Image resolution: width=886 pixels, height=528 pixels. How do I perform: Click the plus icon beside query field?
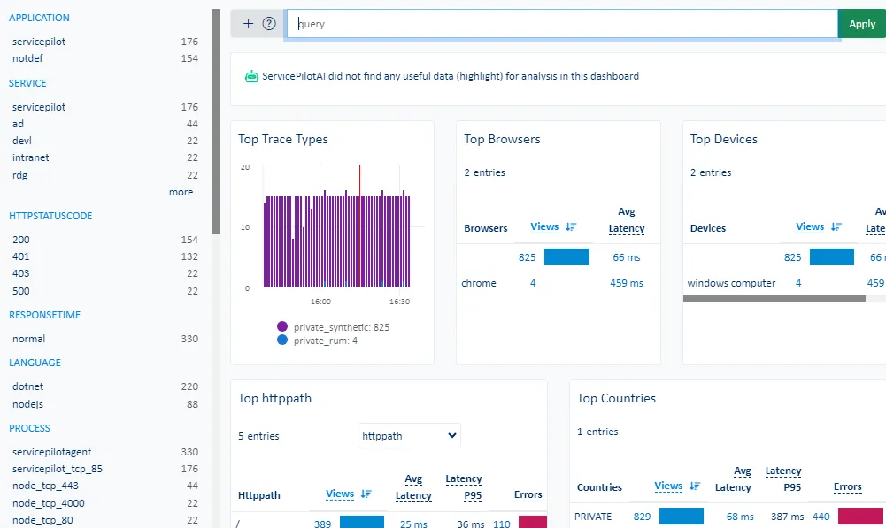(x=248, y=24)
